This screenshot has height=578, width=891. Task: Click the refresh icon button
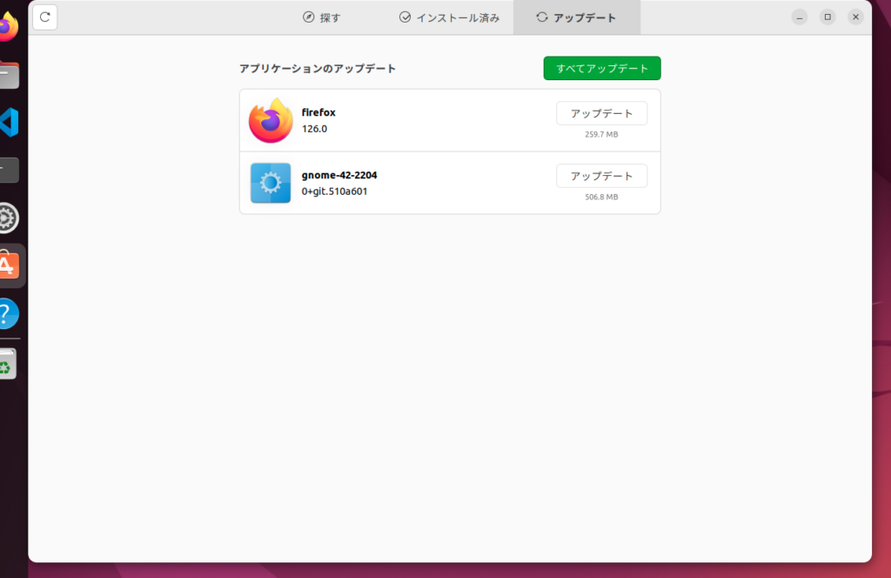pyautogui.click(x=45, y=17)
